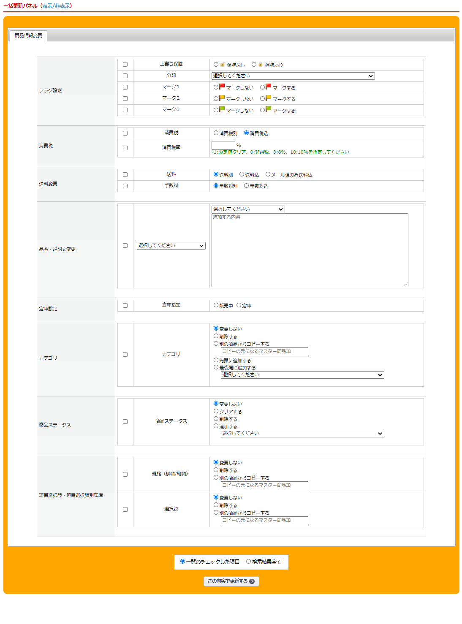Select マーク1 マークする radio

[x=262, y=87]
